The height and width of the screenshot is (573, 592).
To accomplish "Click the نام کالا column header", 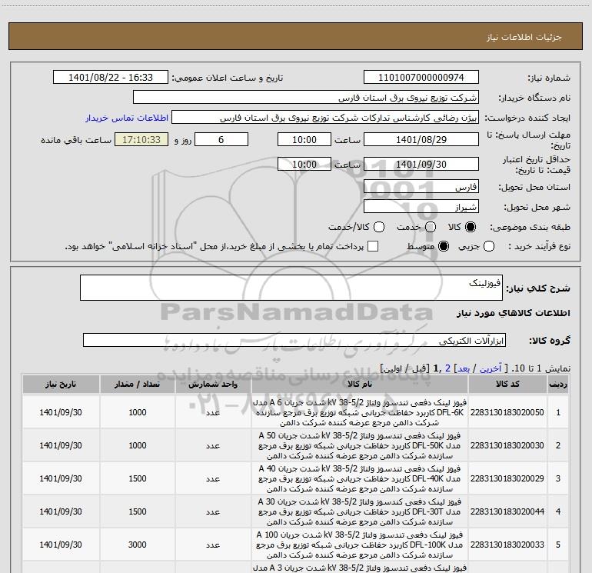I will (360, 384).
